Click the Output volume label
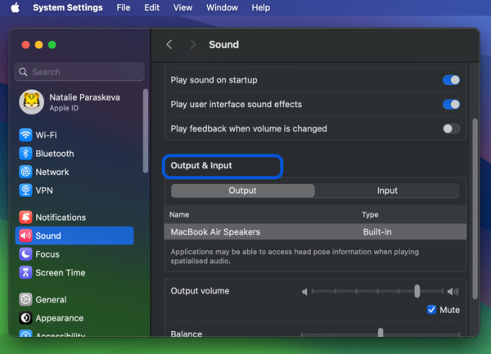491x354 pixels. point(200,291)
